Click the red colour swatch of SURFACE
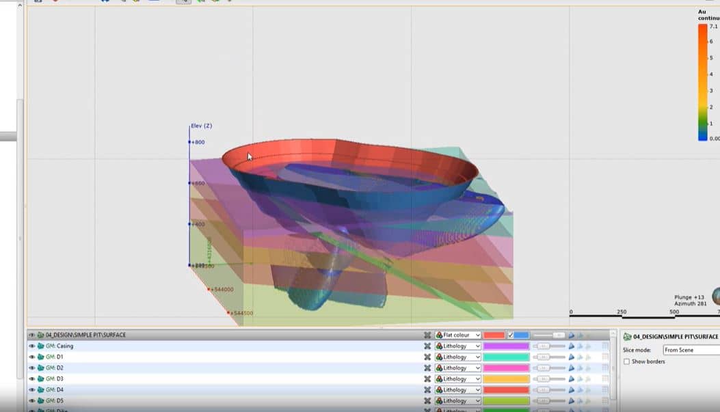Screen dimensions: 720x412 coord(494,335)
